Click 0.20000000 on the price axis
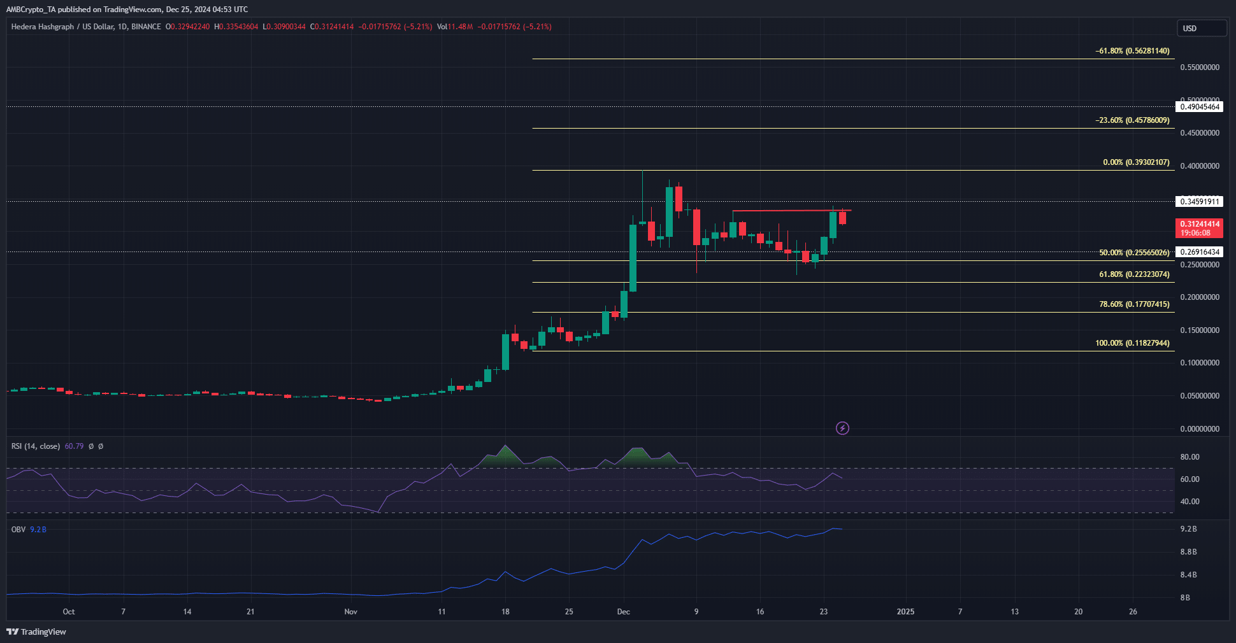The height and width of the screenshot is (643, 1236). click(x=1200, y=297)
